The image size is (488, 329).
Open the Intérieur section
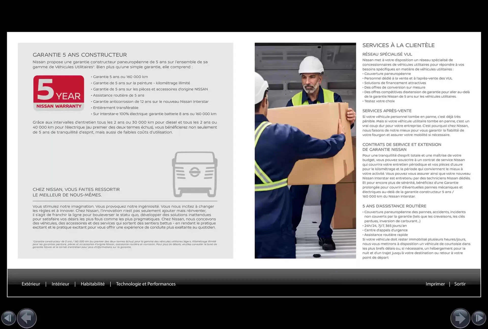[x=60, y=284]
